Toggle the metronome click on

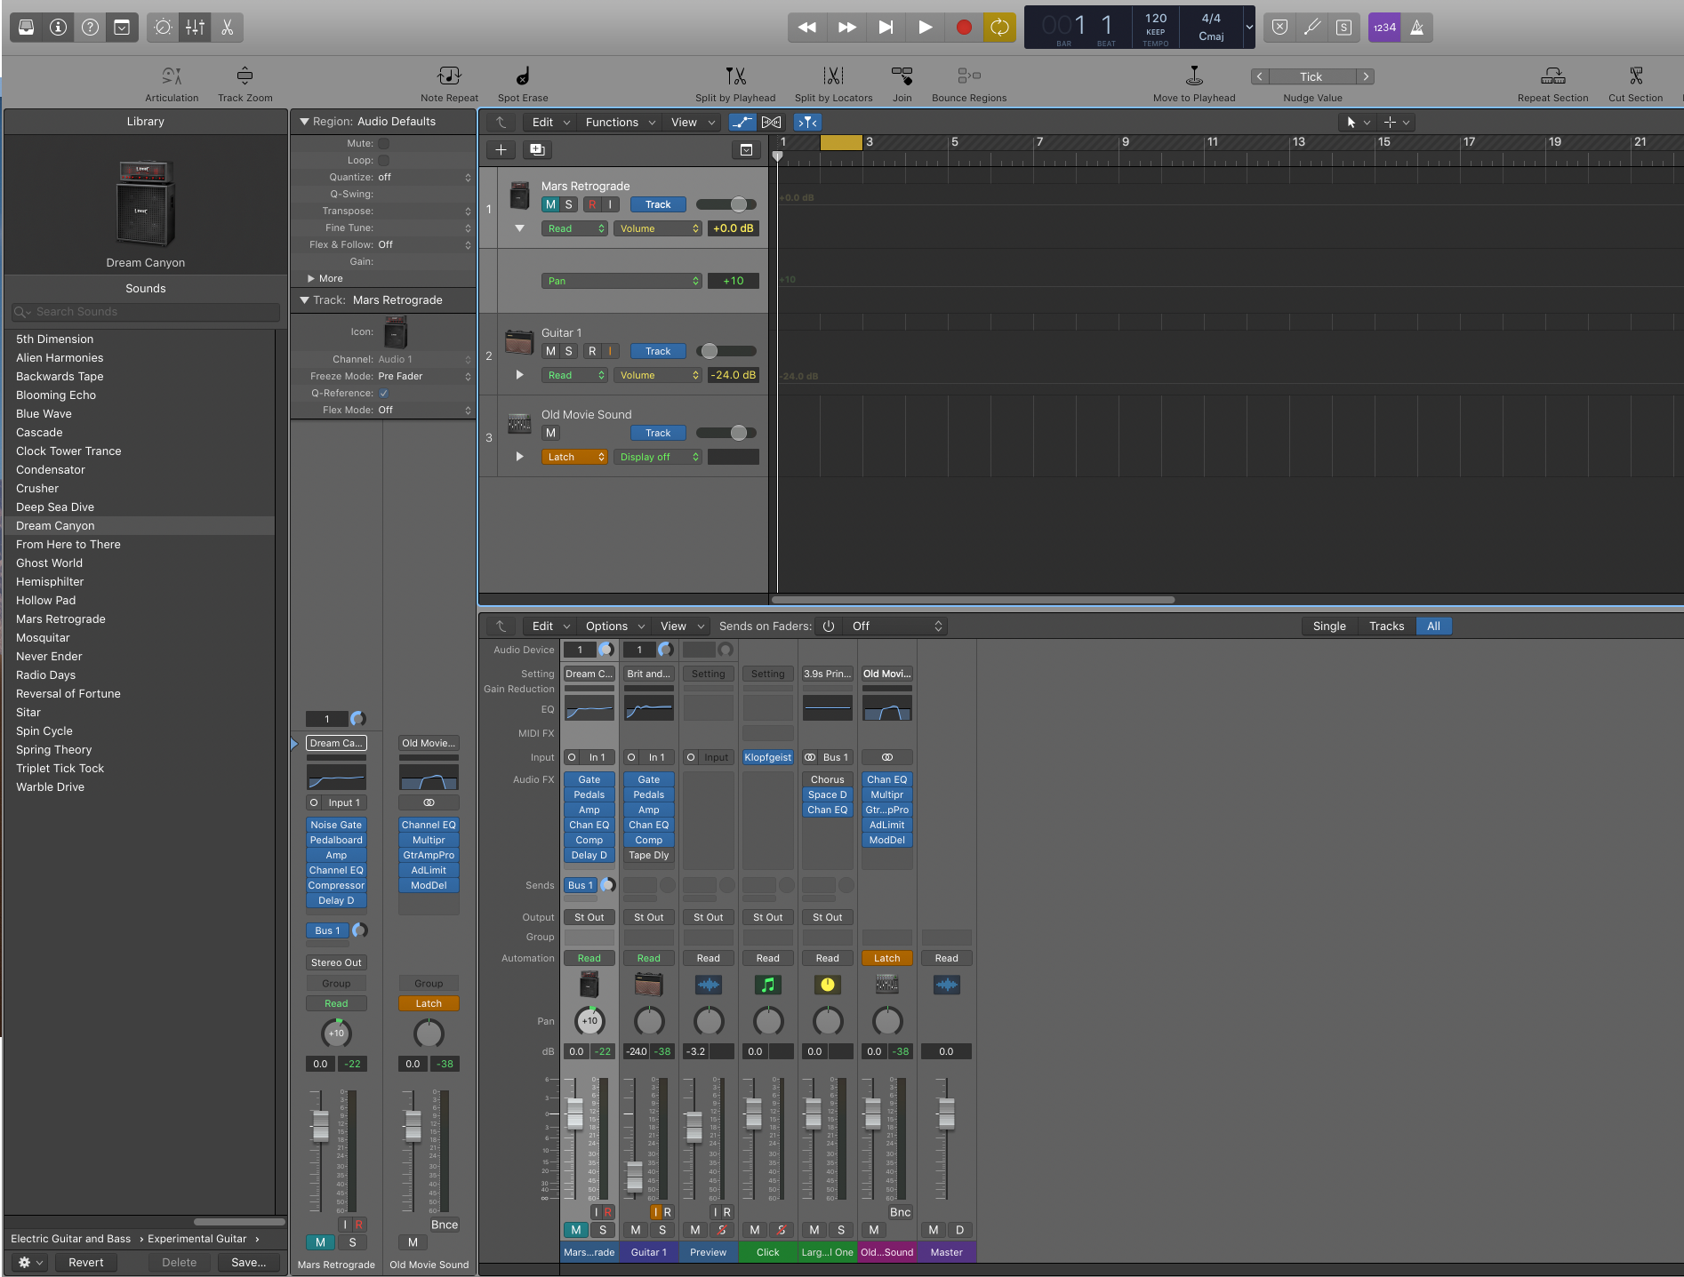tap(1417, 28)
